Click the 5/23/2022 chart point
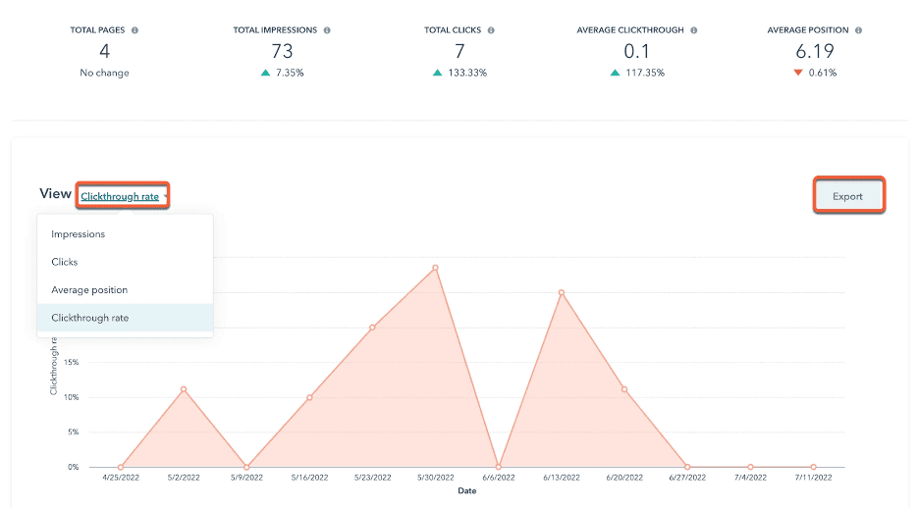Screen dimensions: 919x508 (x=372, y=328)
